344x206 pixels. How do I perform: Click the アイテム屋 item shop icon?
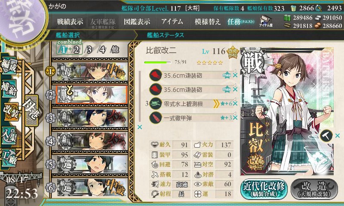(266, 21)
